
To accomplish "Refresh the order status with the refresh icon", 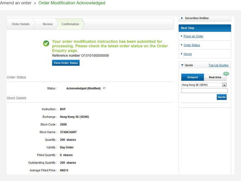I will (x=104, y=88).
